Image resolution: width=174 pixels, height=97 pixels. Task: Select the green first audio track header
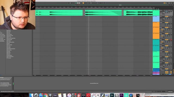coord(156,13)
